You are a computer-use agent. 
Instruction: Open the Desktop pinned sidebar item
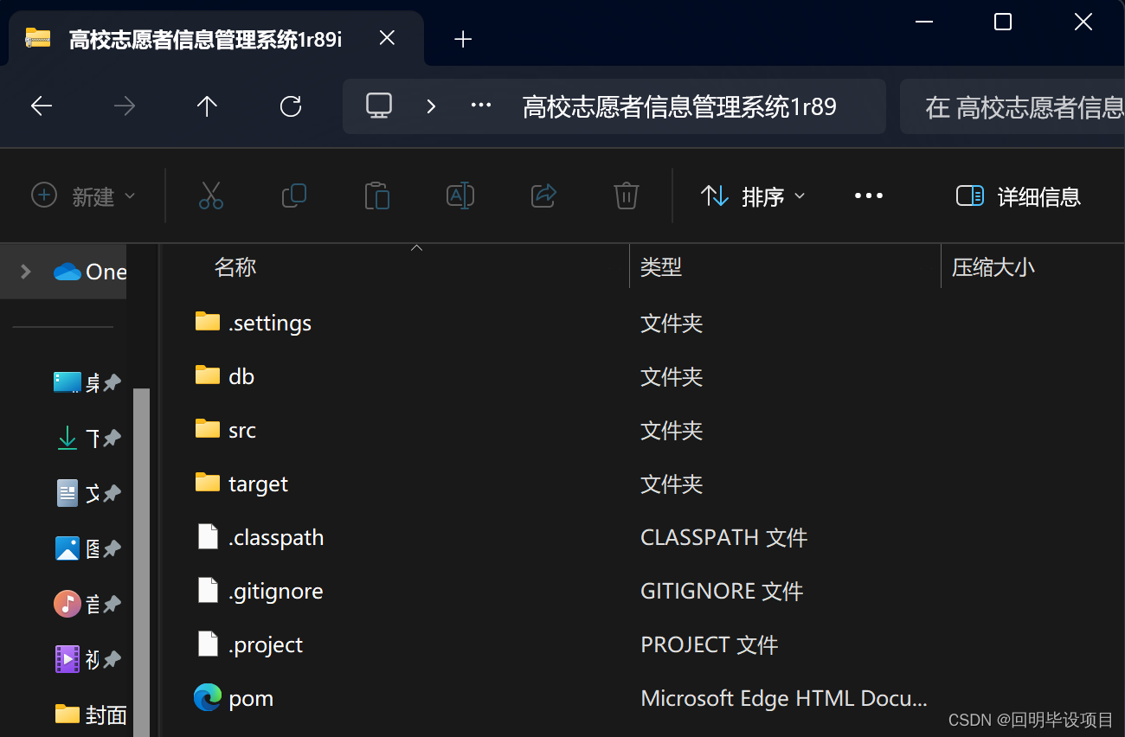point(87,382)
